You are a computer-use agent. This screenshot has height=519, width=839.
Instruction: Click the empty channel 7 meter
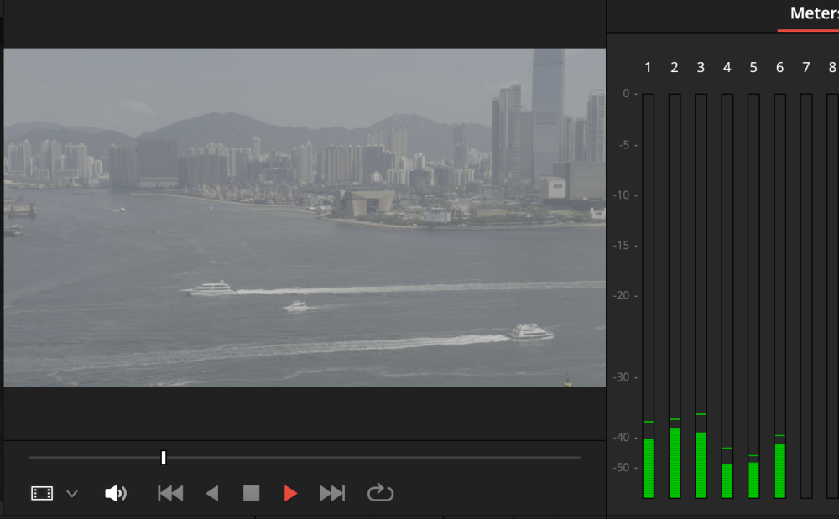pos(806,295)
